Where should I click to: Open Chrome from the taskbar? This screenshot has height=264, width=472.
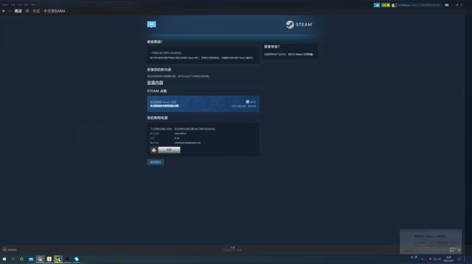[x=40, y=259]
